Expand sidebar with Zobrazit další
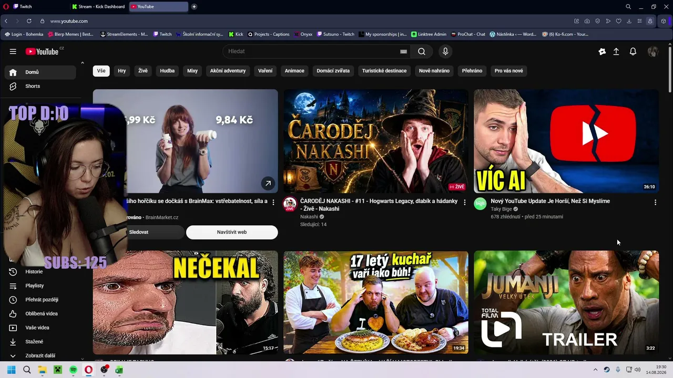The height and width of the screenshot is (378, 673). (40, 355)
